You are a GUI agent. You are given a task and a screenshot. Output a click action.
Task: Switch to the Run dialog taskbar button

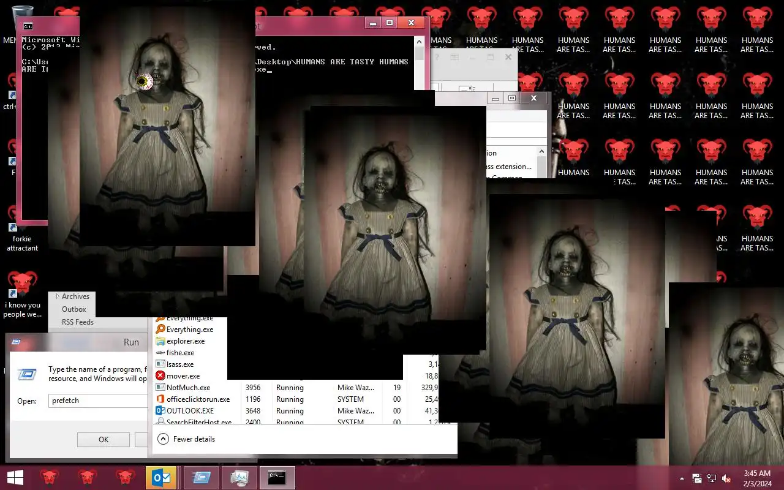coord(202,478)
